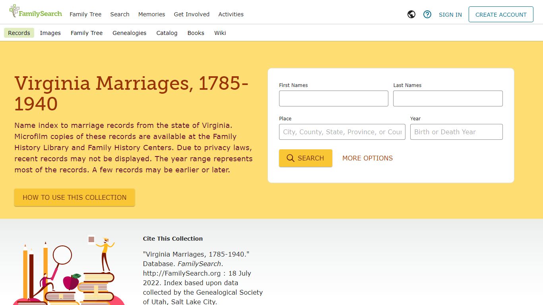Click the yellow SEARCH button
The height and width of the screenshot is (305, 543).
(306, 158)
